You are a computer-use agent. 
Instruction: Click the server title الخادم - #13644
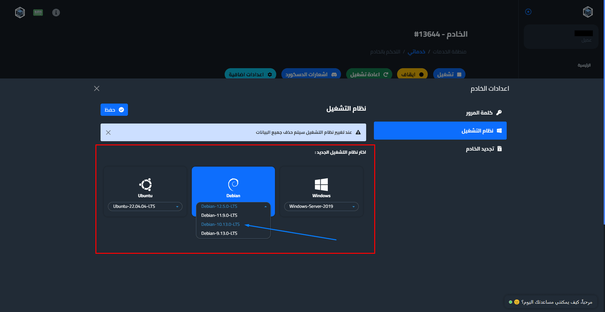tap(441, 34)
